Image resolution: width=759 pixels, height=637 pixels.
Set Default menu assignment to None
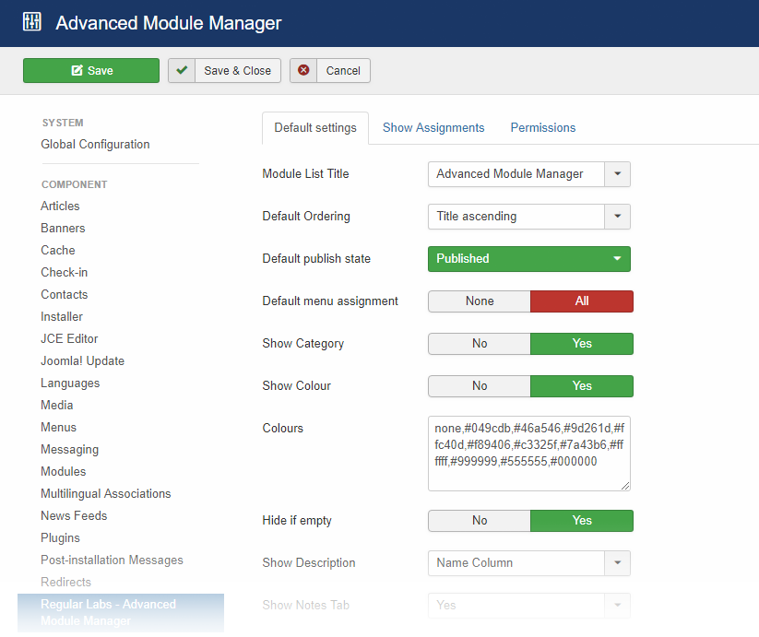click(480, 301)
